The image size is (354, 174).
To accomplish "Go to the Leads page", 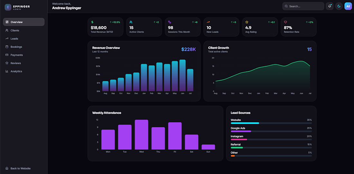I will 24,39.
